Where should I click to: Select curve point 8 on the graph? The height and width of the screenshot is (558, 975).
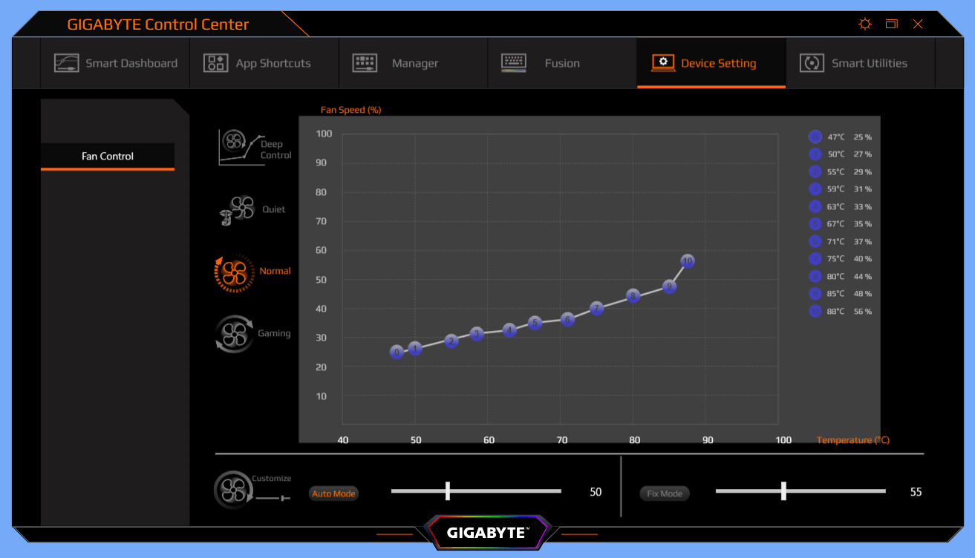[x=633, y=296]
